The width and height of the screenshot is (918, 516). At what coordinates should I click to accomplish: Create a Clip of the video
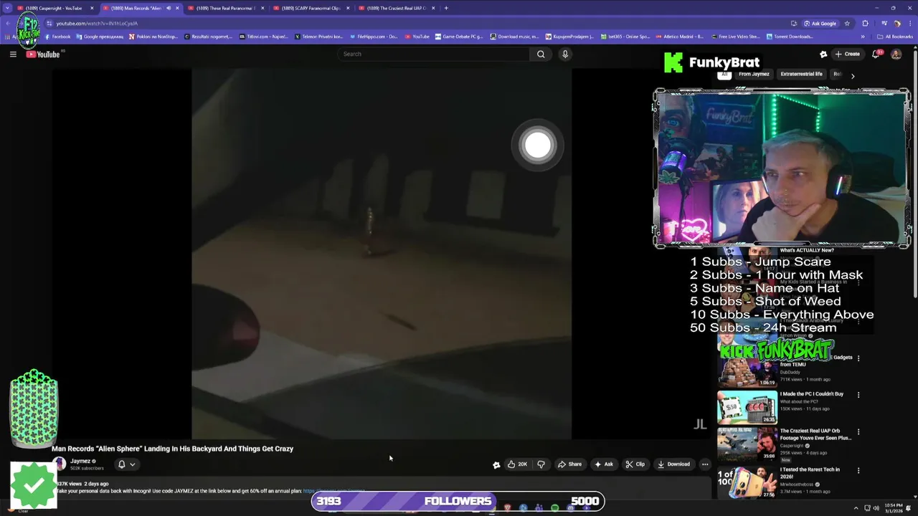coord(635,464)
